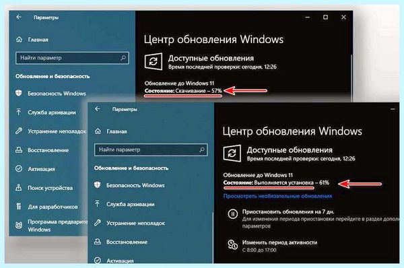404x268 pixels.
Task: Focus Найти параметр field in back window
Action: click(x=72, y=58)
